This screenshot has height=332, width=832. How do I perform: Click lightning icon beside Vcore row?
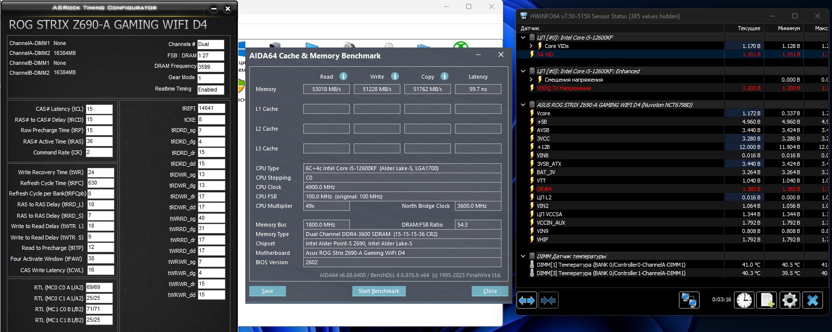pos(532,113)
